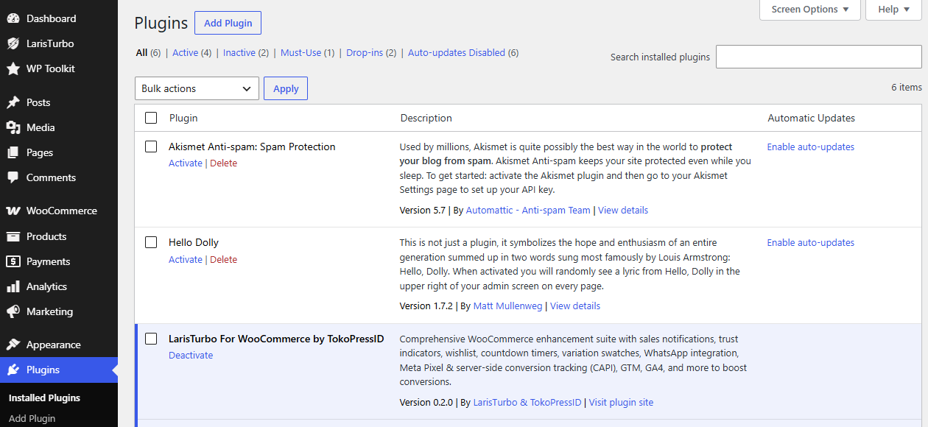928x427 pixels.
Task: Click the WooCommerce logo icon
Action: coord(13,211)
